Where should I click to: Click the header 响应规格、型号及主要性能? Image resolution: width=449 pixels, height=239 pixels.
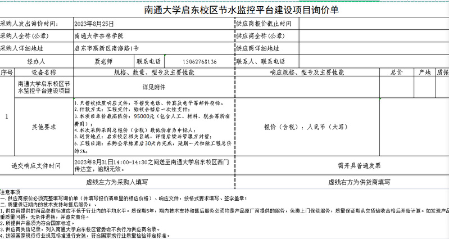coord(307,72)
